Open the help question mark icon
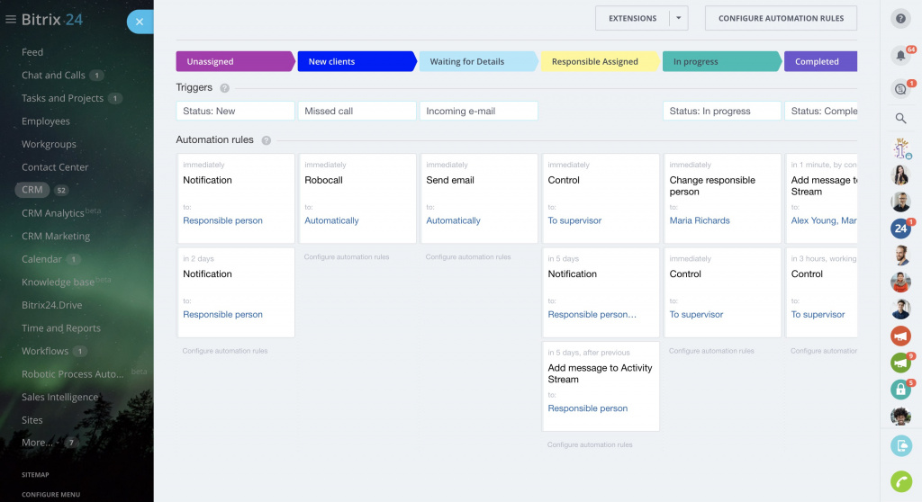 [900, 19]
